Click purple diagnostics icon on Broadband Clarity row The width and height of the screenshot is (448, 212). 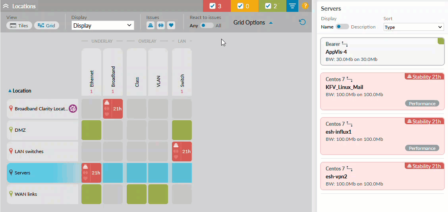pos(73,108)
